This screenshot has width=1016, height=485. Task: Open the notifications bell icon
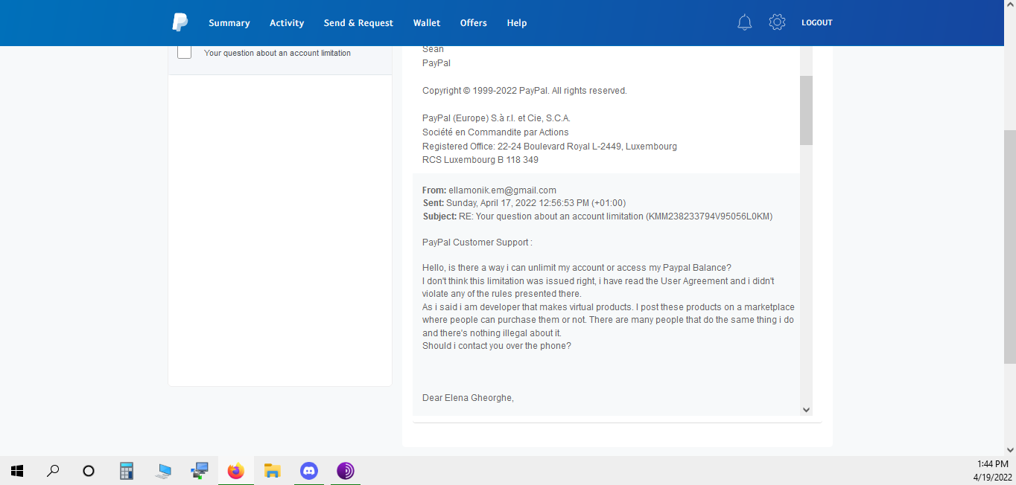pos(745,22)
